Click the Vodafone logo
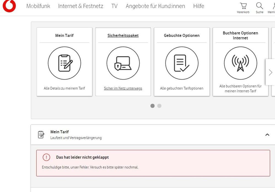Viewport: 275px width, 192px height. click(x=9, y=6)
